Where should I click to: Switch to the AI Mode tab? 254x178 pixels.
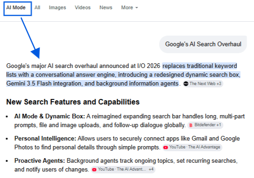point(16,7)
